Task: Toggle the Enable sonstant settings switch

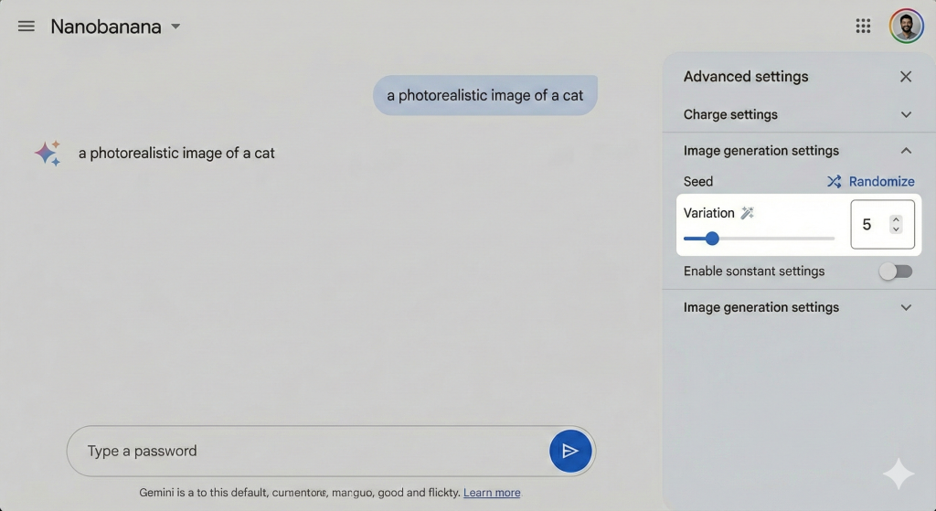Action: coord(895,271)
